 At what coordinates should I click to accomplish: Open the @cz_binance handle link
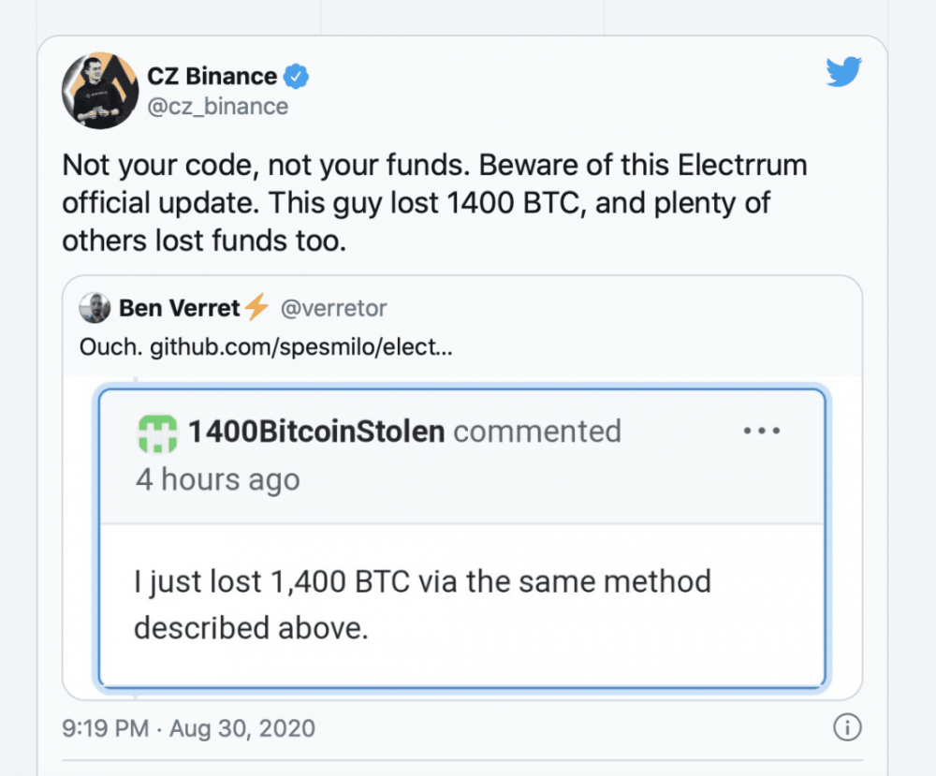click(217, 107)
